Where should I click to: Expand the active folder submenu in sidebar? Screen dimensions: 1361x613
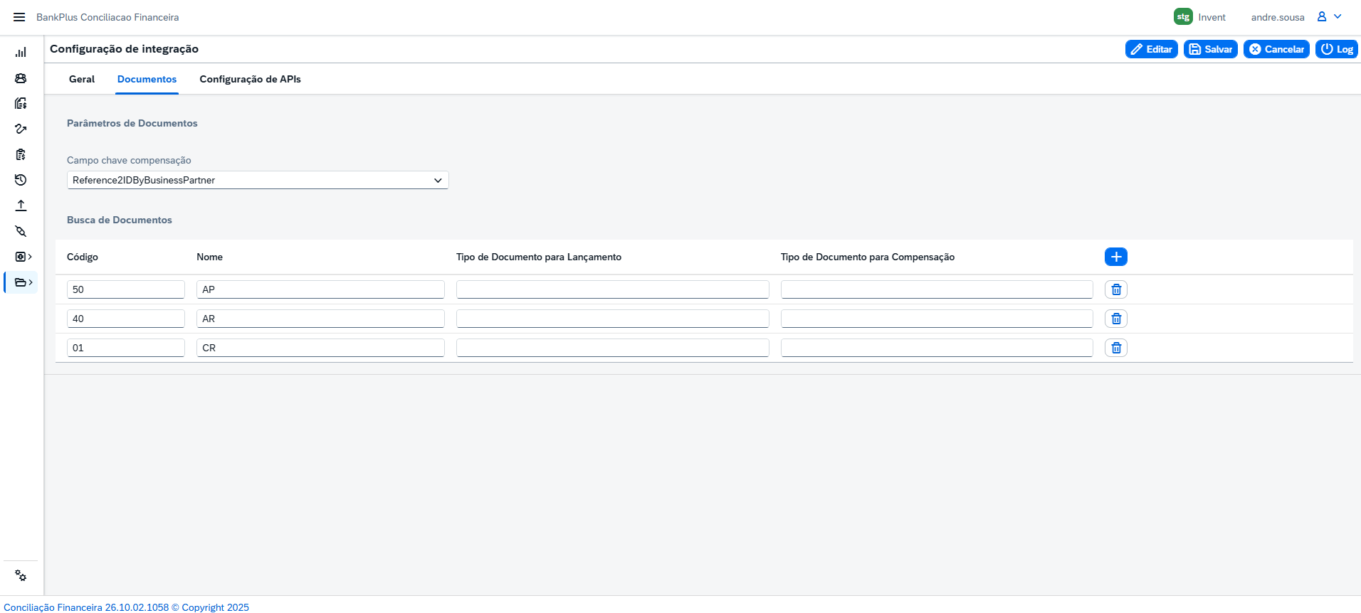tap(23, 282)
